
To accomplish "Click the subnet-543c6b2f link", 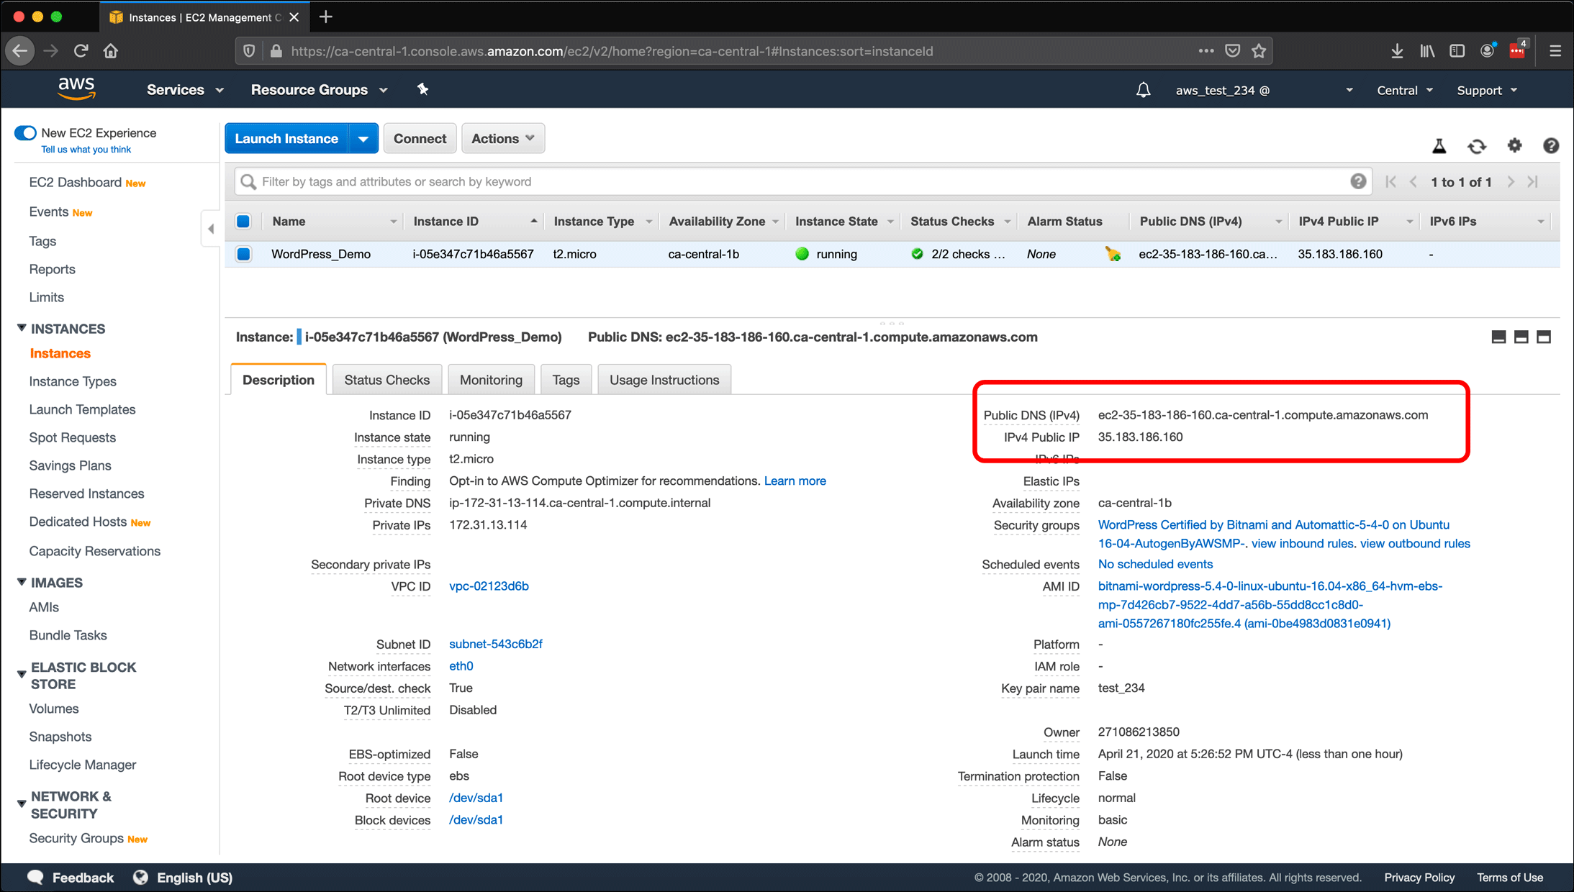I will click(x=495, y=645).
